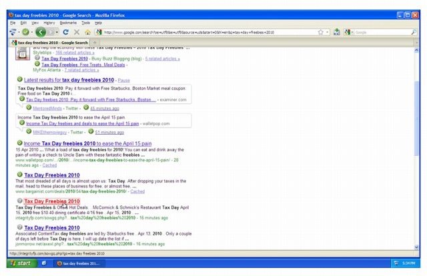Expand dropdown arrow beside green checkmark toolbar icon

tap(31, 33)
